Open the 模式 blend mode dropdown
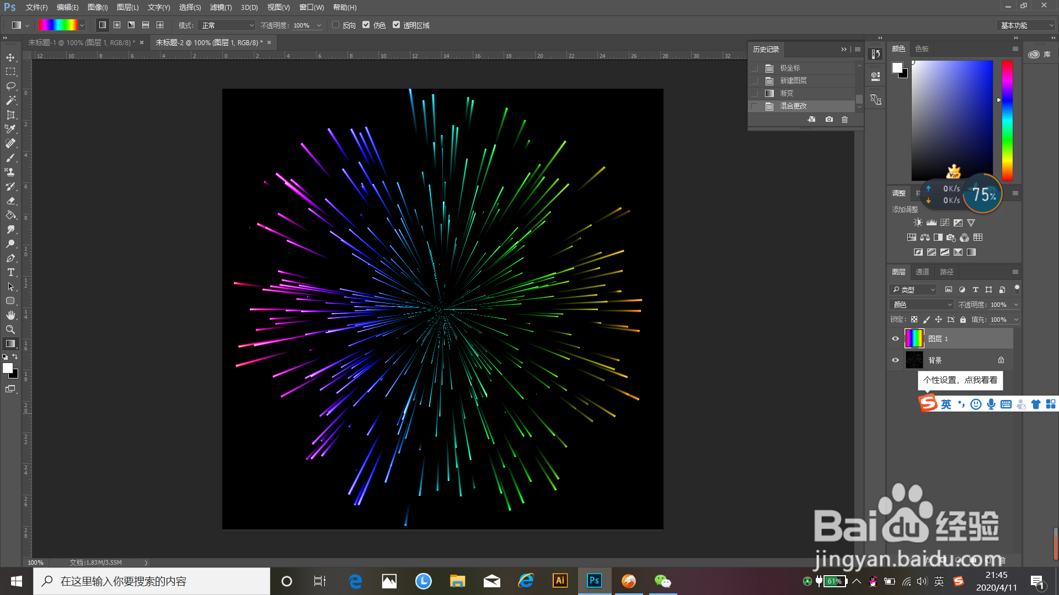This screenshot has width=1059, height=595. coord(227,25)
